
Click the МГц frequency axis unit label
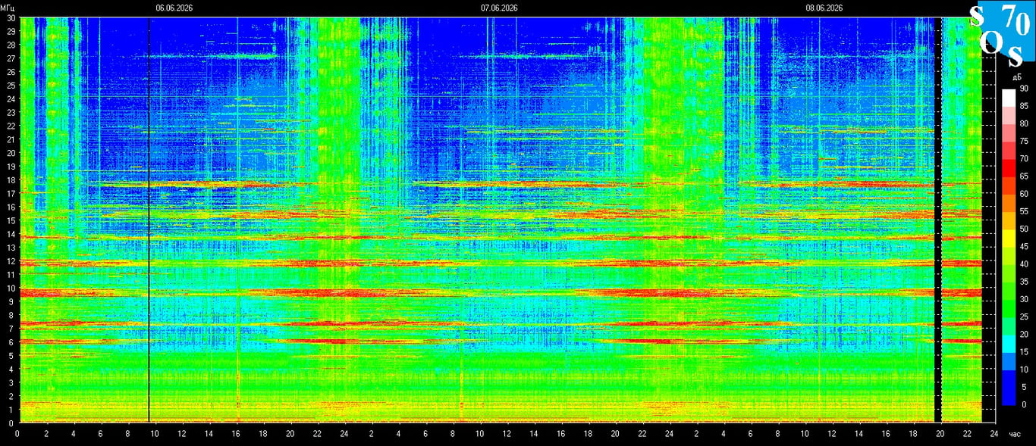(8, 8)
